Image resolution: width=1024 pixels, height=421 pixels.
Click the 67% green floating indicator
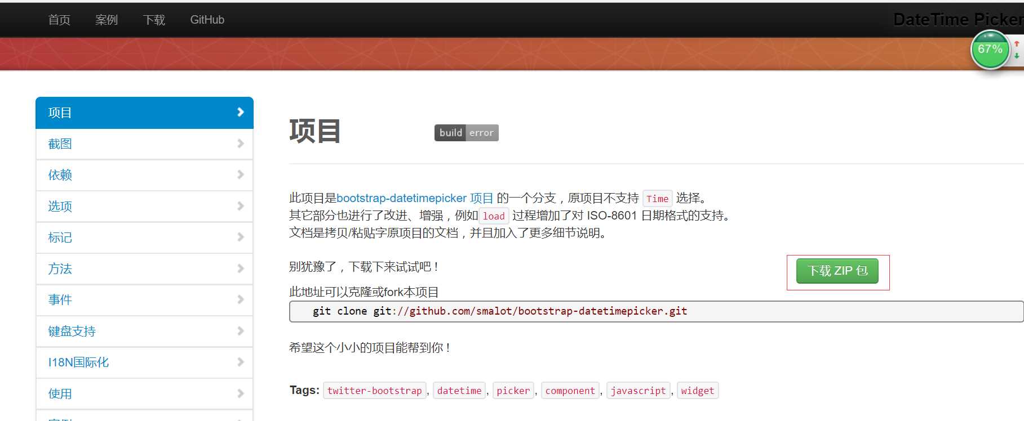[x=990, y=50]
